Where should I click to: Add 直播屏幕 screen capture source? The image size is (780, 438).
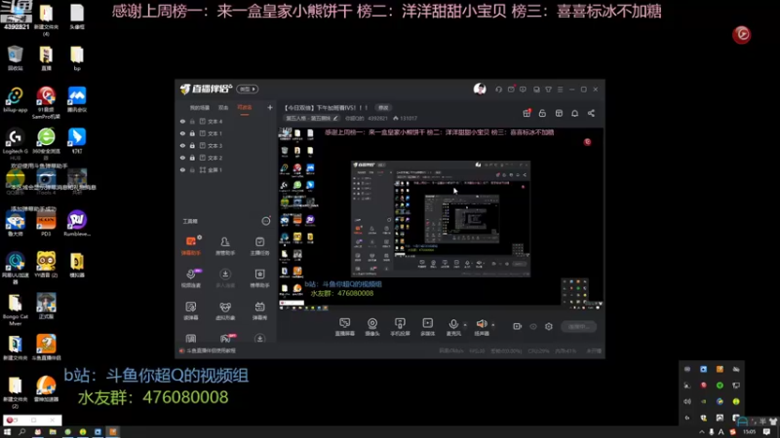(345, 327)
